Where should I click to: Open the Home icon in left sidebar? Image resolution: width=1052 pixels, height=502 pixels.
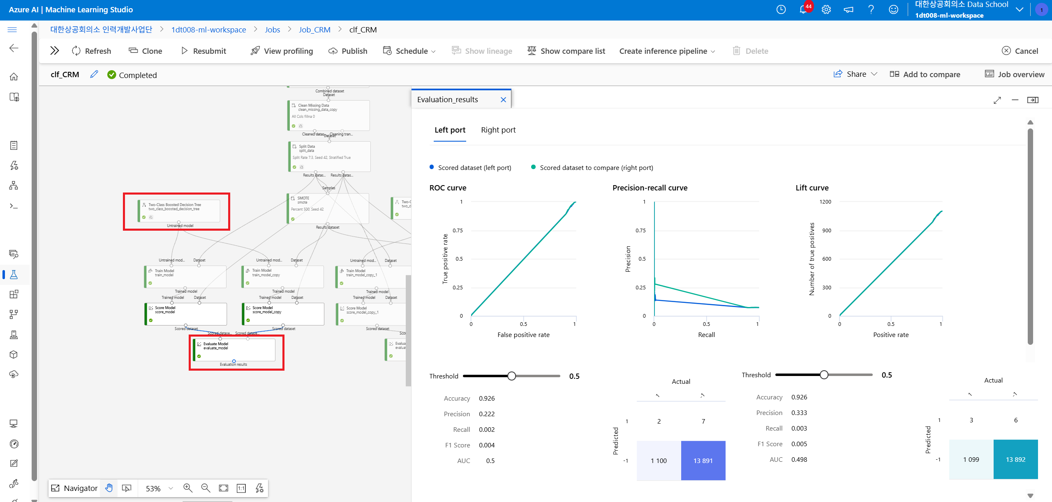click(x=14, y=77)
